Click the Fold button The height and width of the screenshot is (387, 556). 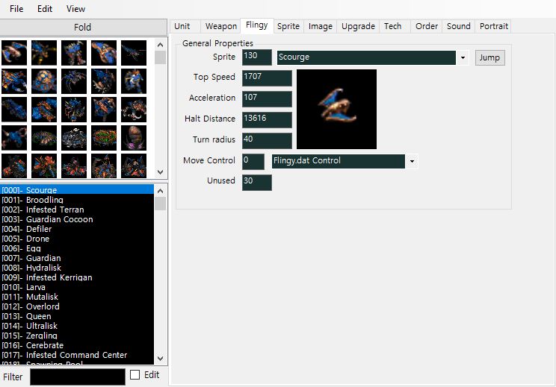(83, 28)
